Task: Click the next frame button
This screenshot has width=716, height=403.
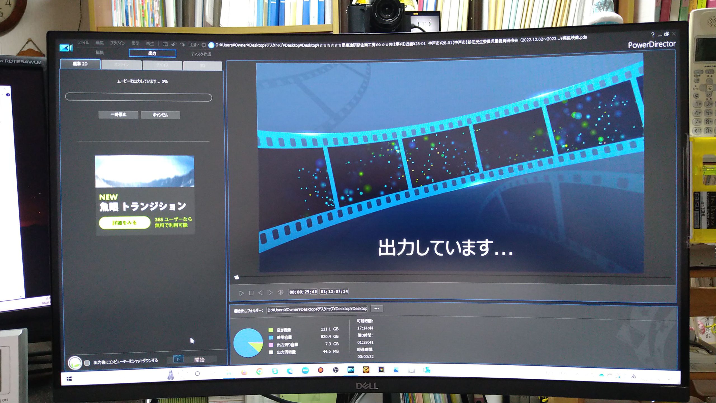Action: [270, 292]
